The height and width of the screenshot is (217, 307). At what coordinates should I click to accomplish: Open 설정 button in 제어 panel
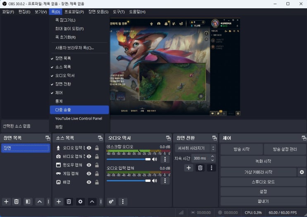[x=263, y=191]
